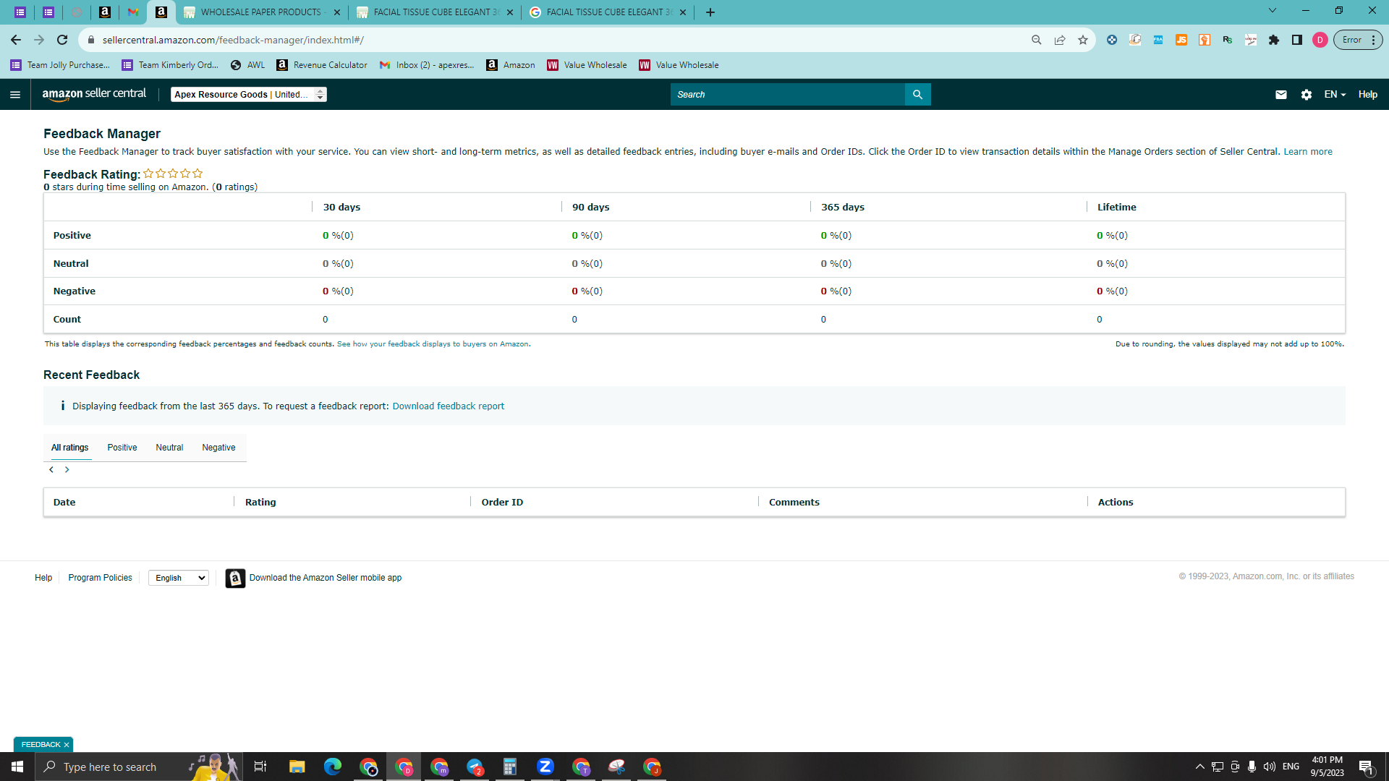
Task: Open 'See how your feedback displays to buyers' link
Action: click(x=433, y=344)
